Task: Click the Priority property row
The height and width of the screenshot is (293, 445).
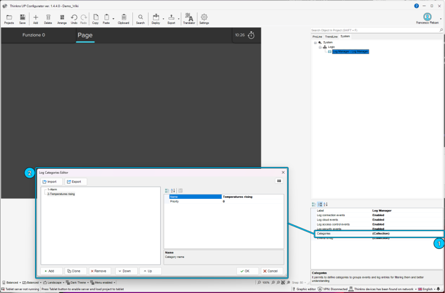Action: pyautogui.click(x=224, y=202)
